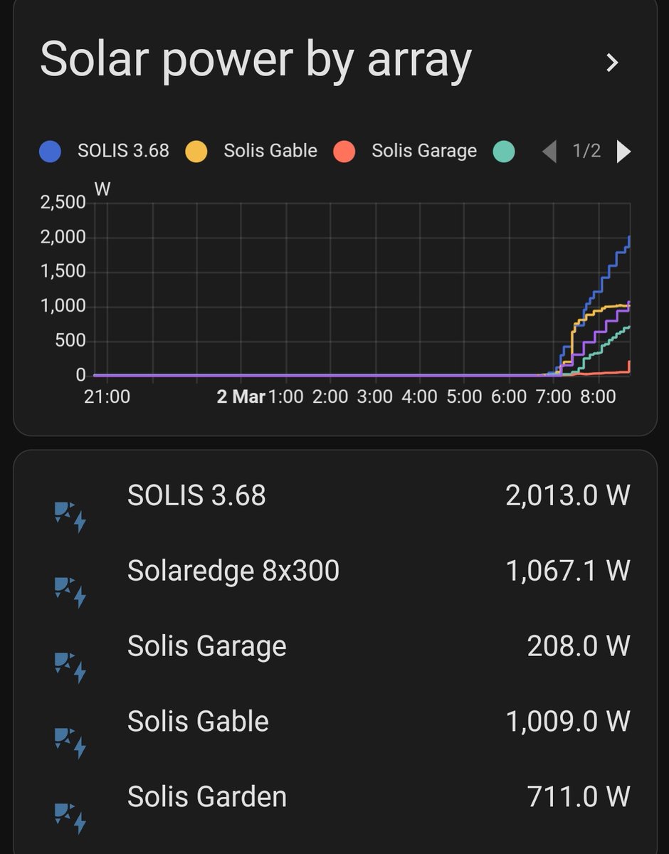Select Solis Garage legend label
Image resolution: width=669 pixels, height=854 pixels.
(x=424, y=151)
